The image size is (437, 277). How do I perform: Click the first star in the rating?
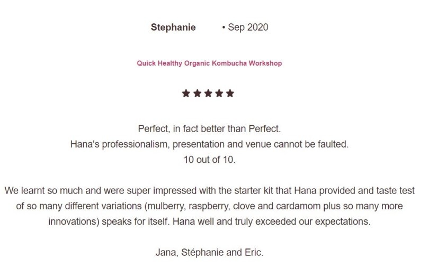186,94
